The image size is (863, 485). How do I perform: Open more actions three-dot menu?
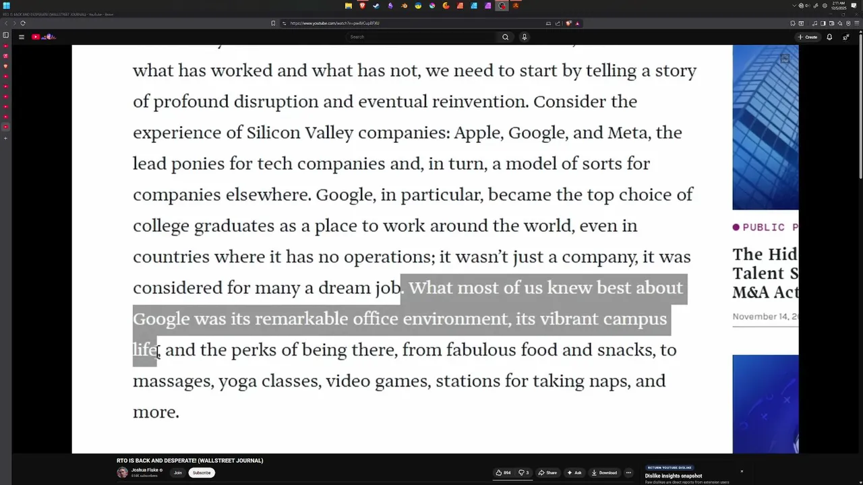click(628, 473)
